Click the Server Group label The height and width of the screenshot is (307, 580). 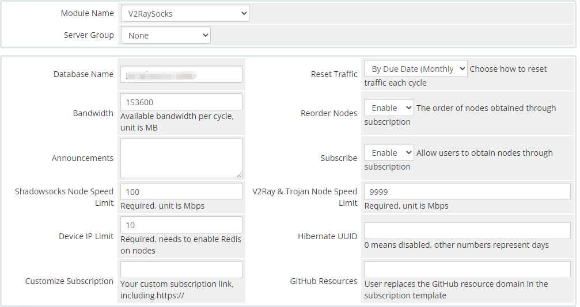89,35
